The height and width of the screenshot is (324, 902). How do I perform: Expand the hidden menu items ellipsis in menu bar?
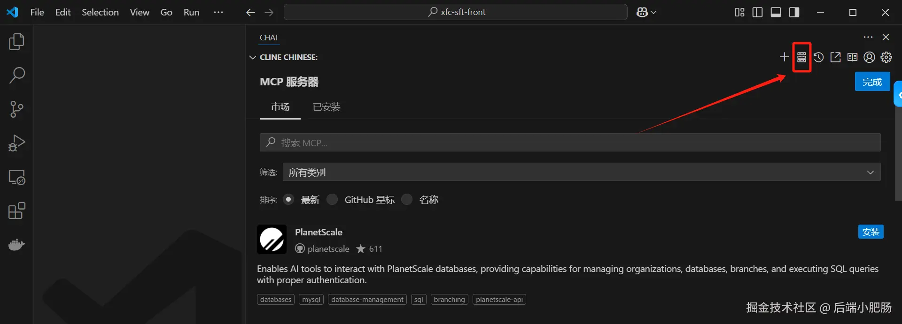(218, 12)
